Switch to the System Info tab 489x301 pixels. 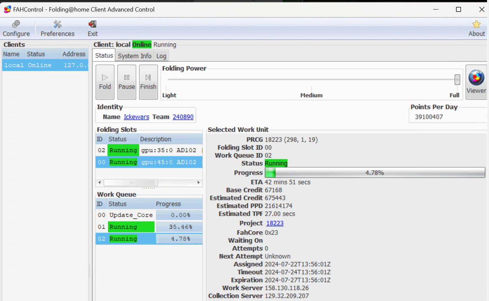(135, 56)
